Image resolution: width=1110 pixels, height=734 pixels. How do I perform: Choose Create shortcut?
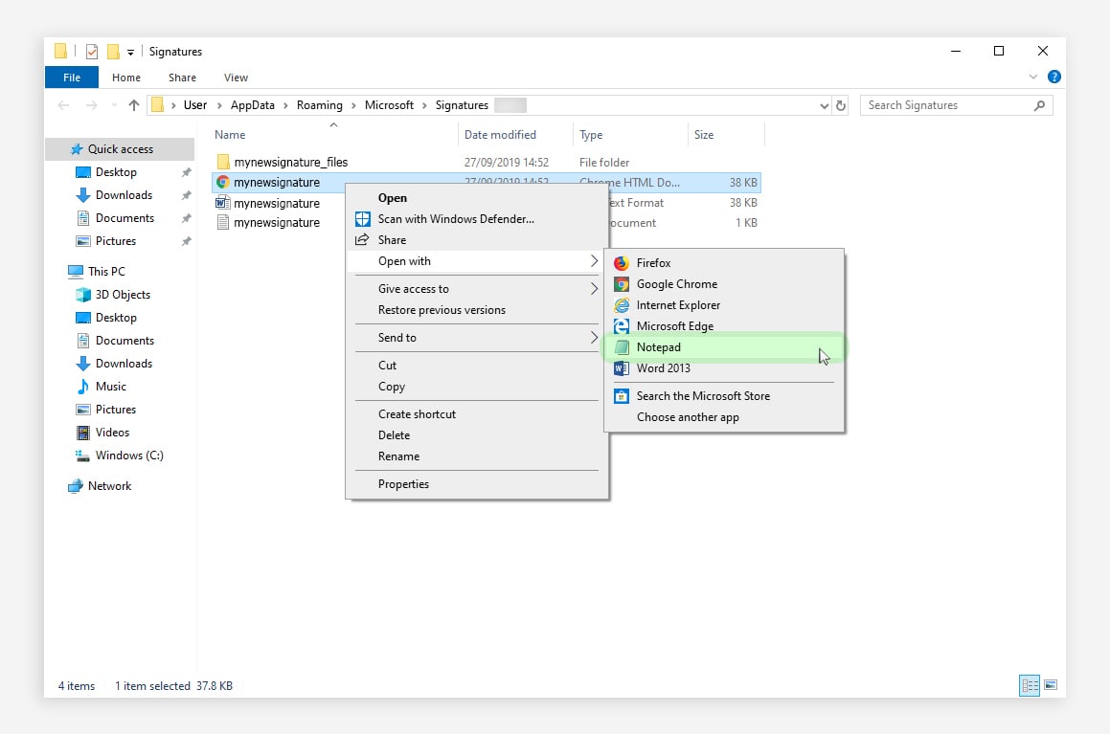pos(476,414)
